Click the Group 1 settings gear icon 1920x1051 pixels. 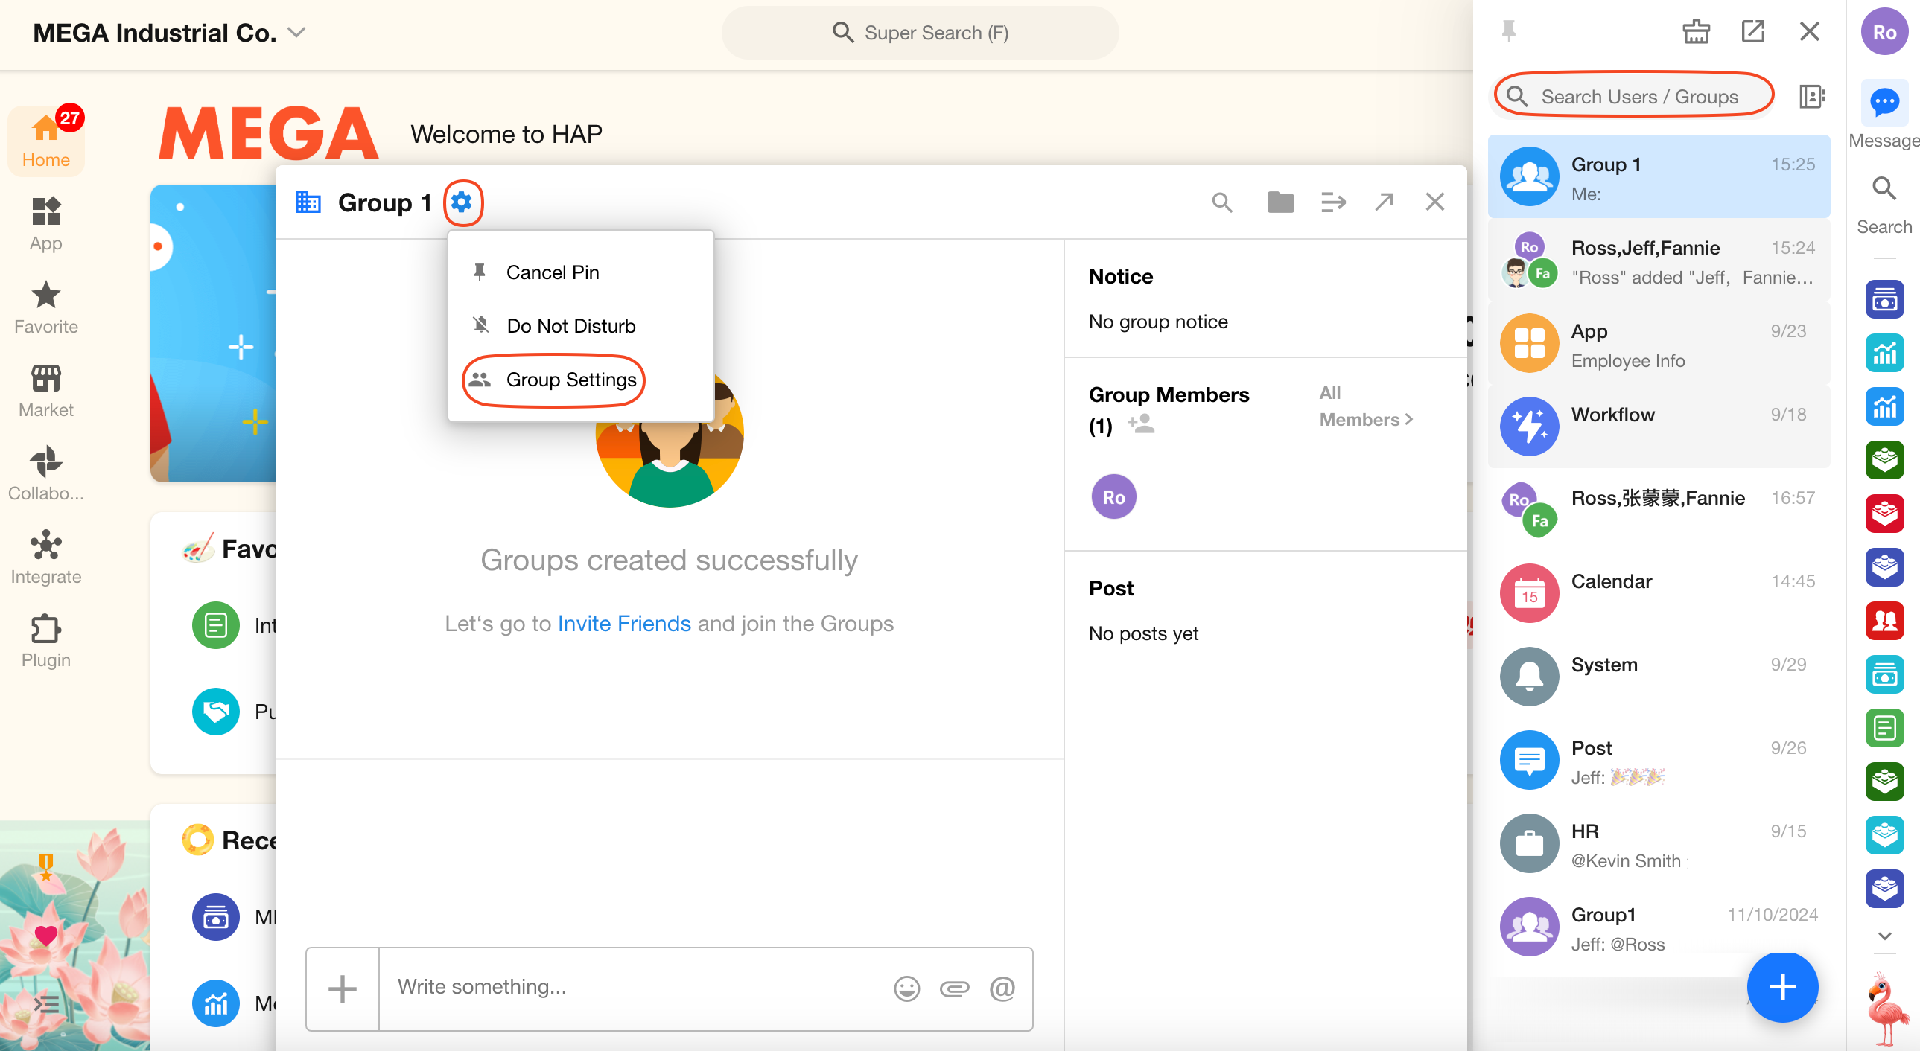pyautogui.click(x=462, y=202)
